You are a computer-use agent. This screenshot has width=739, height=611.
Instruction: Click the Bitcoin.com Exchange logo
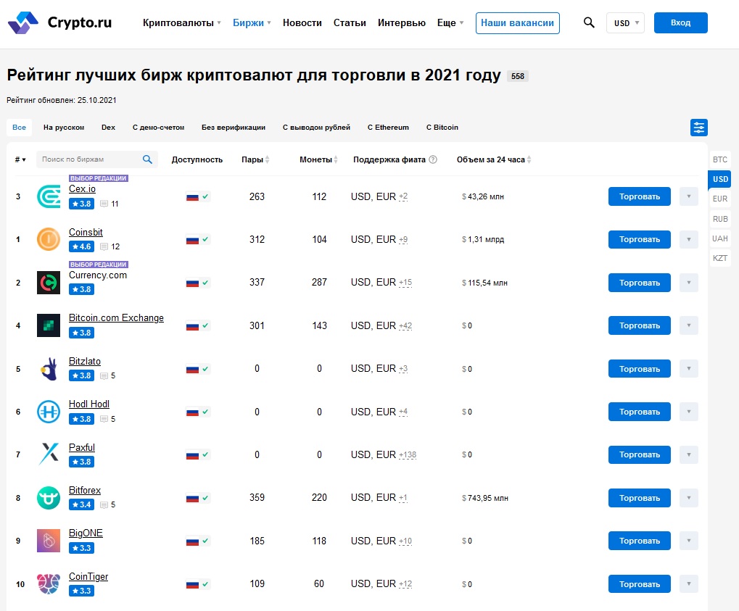click(49, 325)
